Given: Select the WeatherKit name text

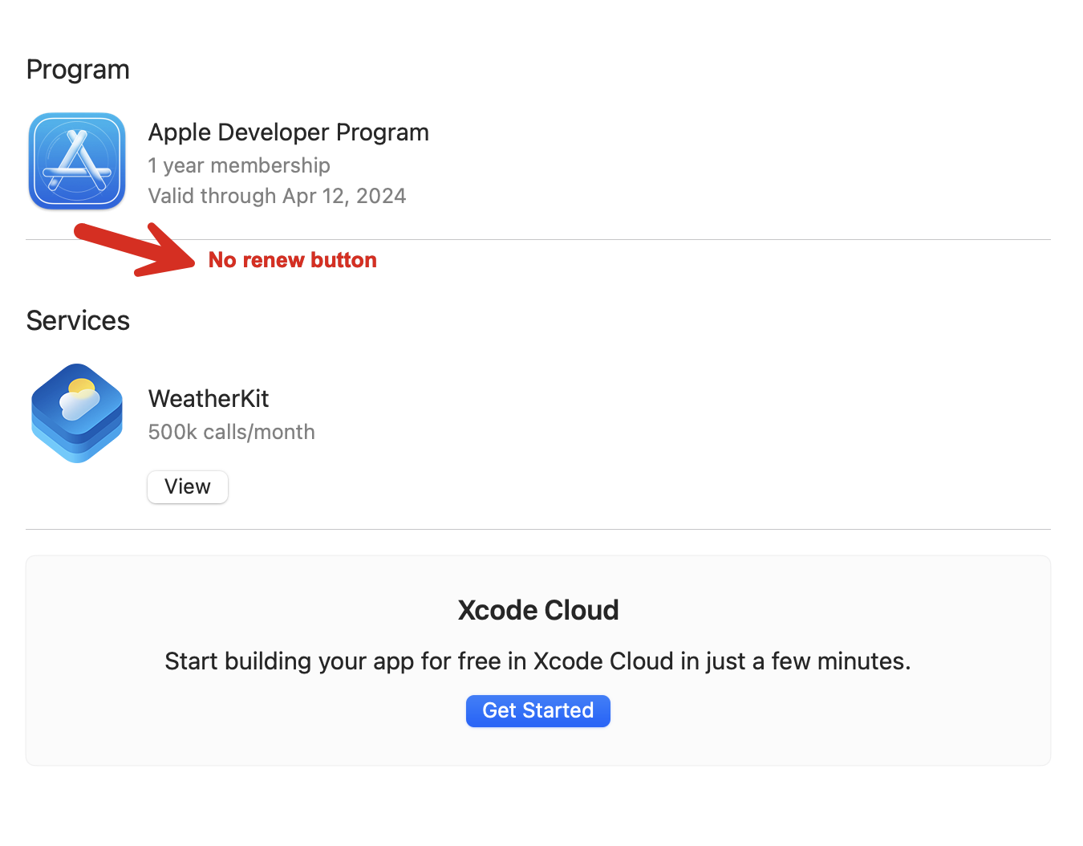Looking at the screenshot, I should (x=208, y=398).
